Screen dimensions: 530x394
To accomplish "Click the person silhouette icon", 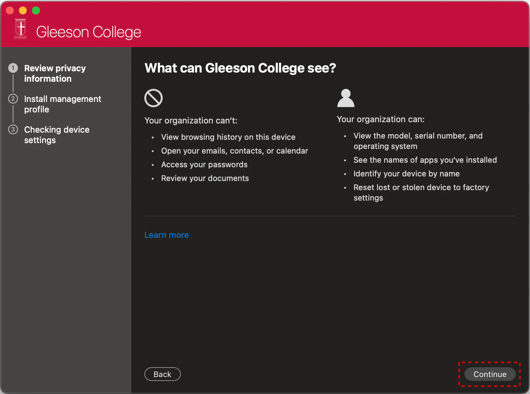I will point(346,98).
